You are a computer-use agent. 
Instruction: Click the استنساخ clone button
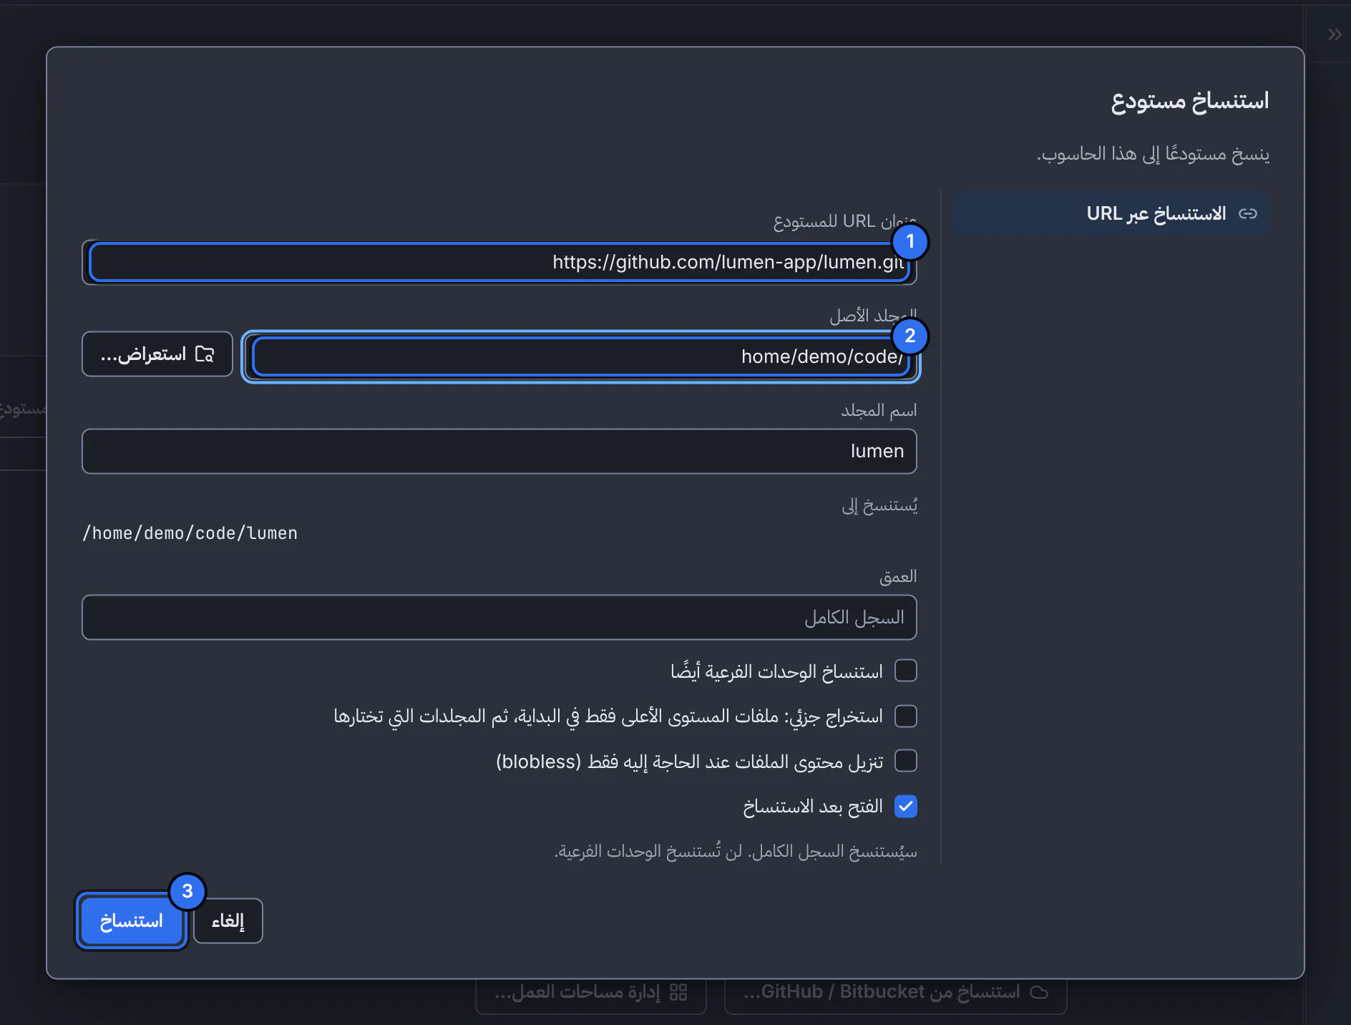(x=132, y=921)
